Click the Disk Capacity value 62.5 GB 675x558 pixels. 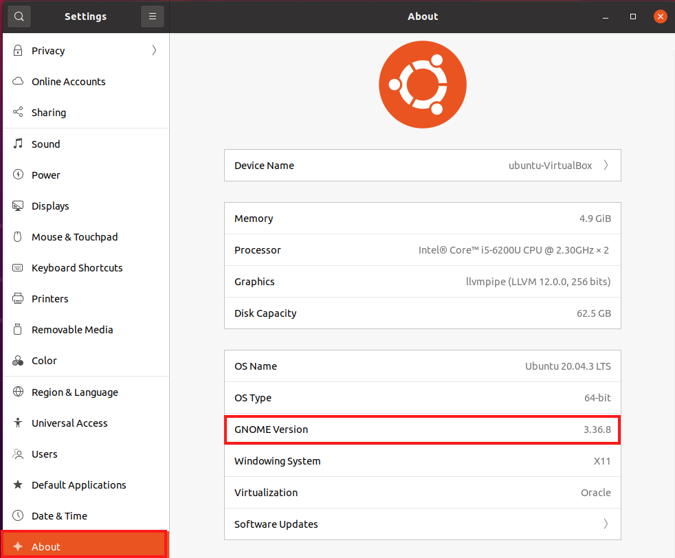[594, 313]
